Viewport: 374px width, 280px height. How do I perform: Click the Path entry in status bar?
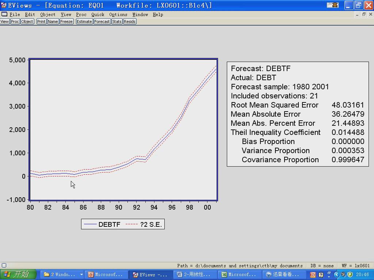[x=240, y=265]
